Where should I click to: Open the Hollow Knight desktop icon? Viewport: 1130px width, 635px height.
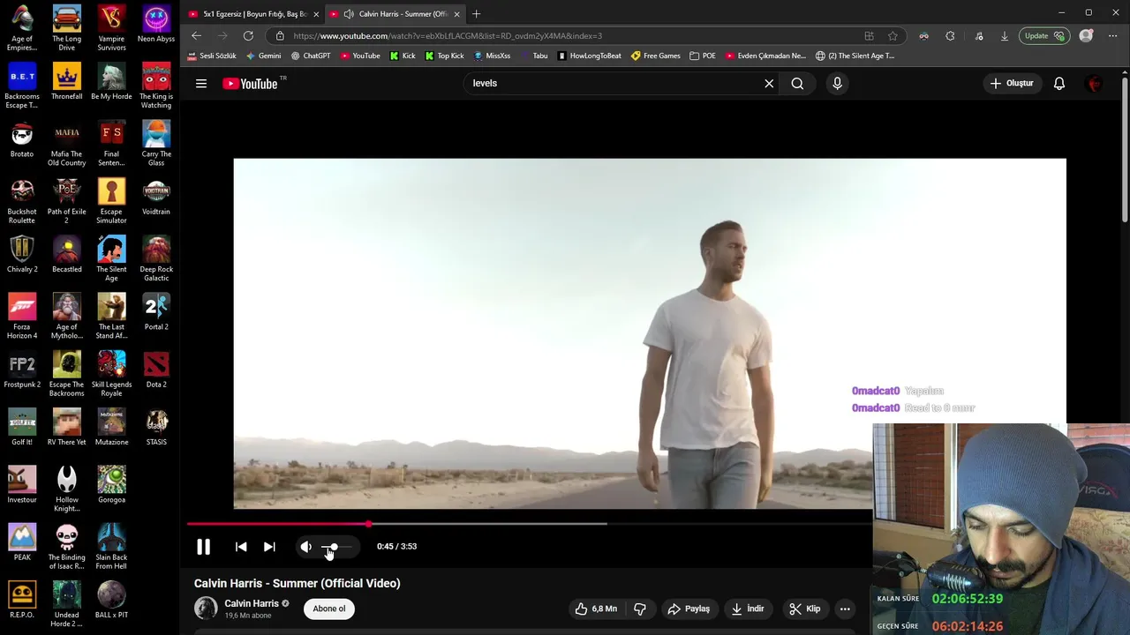pos(67,489)
